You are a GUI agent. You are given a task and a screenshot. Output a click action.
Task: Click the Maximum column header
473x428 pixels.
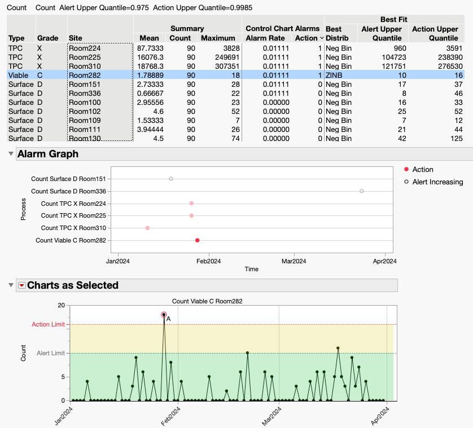218,38
